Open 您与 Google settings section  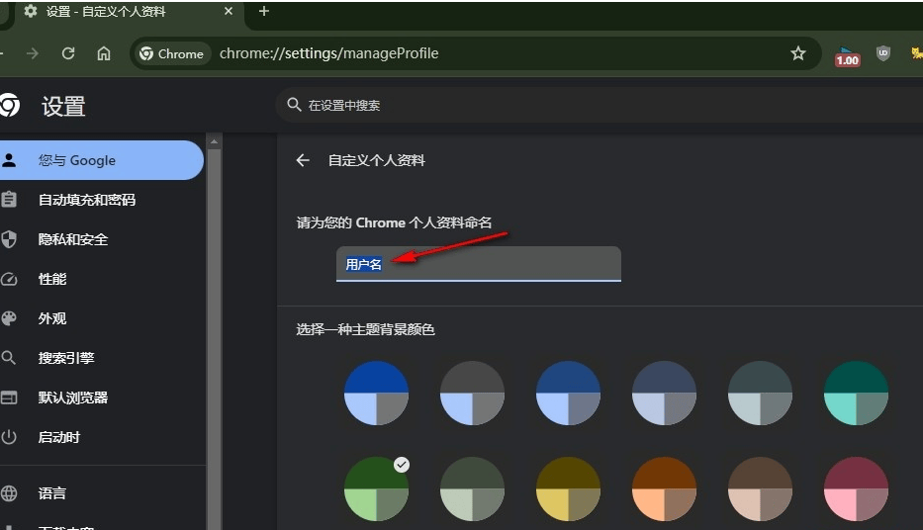click(x=77, y=160)
